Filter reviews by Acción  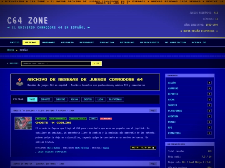click(74, 100)
